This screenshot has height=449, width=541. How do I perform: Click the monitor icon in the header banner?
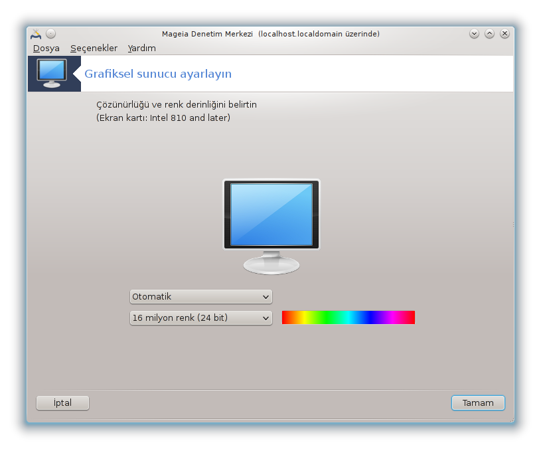coord(52,74)
